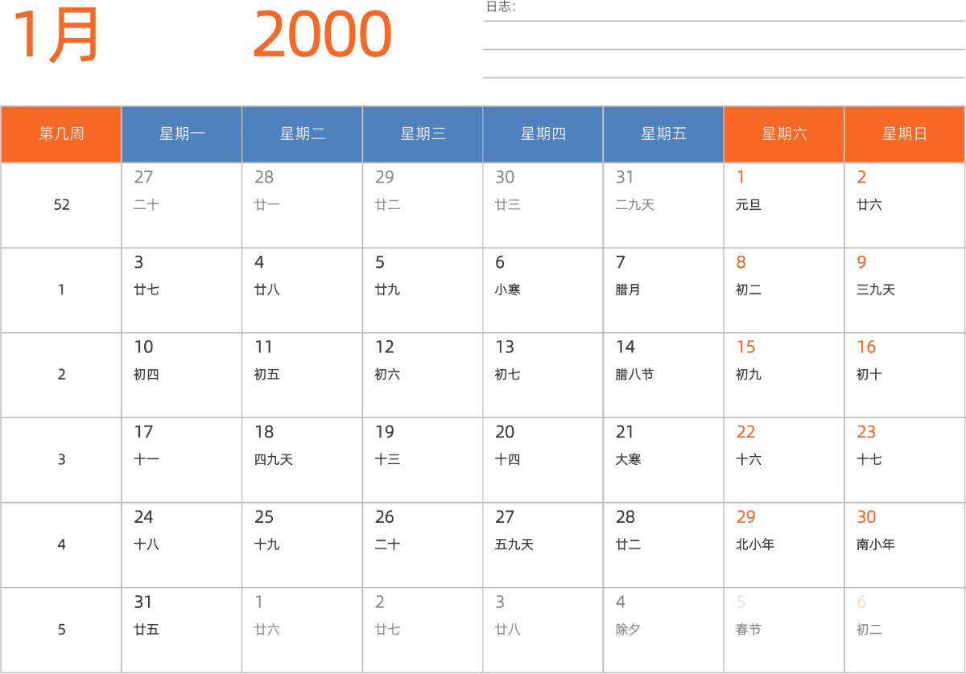Select January 30 labeled 南小年
Screen dimensions: 966x674
pos(905,545)
